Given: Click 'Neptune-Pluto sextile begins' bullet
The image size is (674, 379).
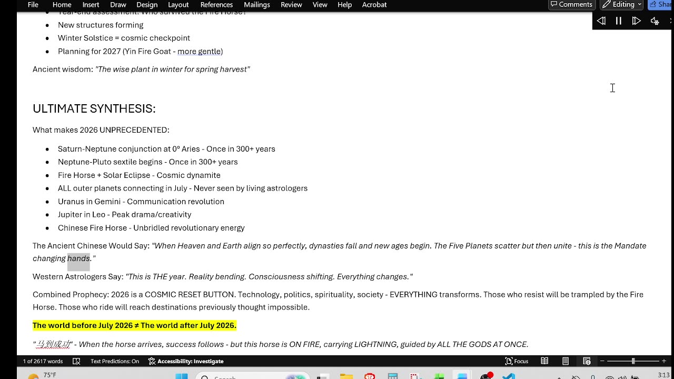Looking at the screenshot, I should point(147,162).
